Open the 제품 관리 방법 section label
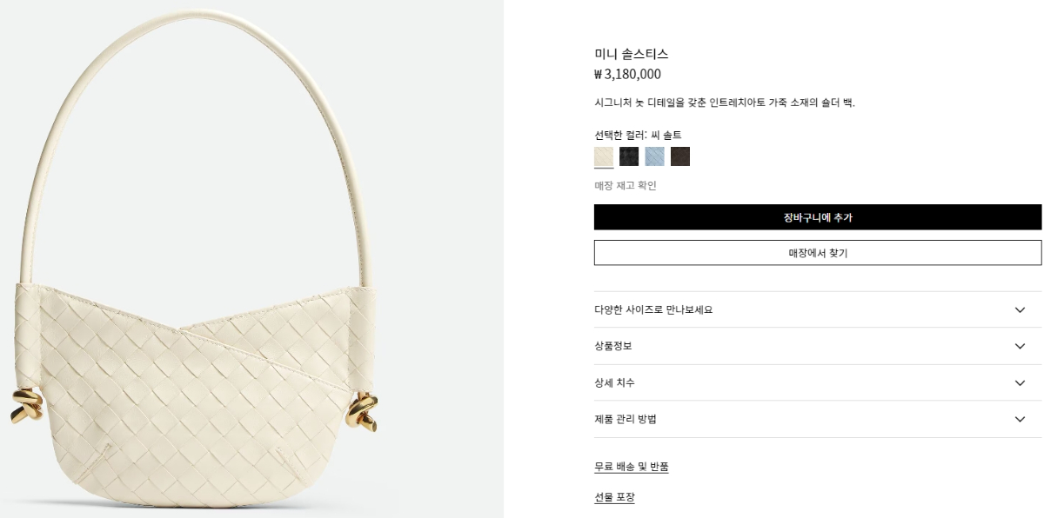The image size is (1044, 518). pos(626,420)
